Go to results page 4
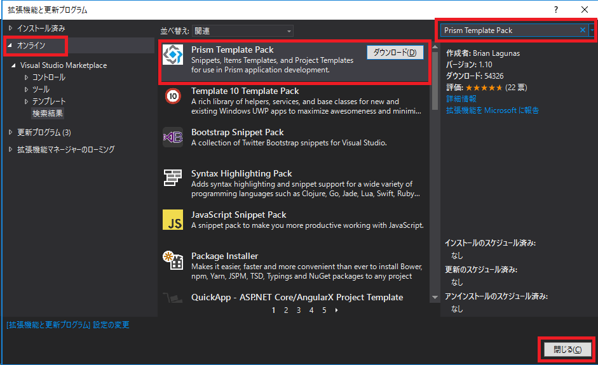The height and width of the screenshot is (365, 598). pos(311,310)
